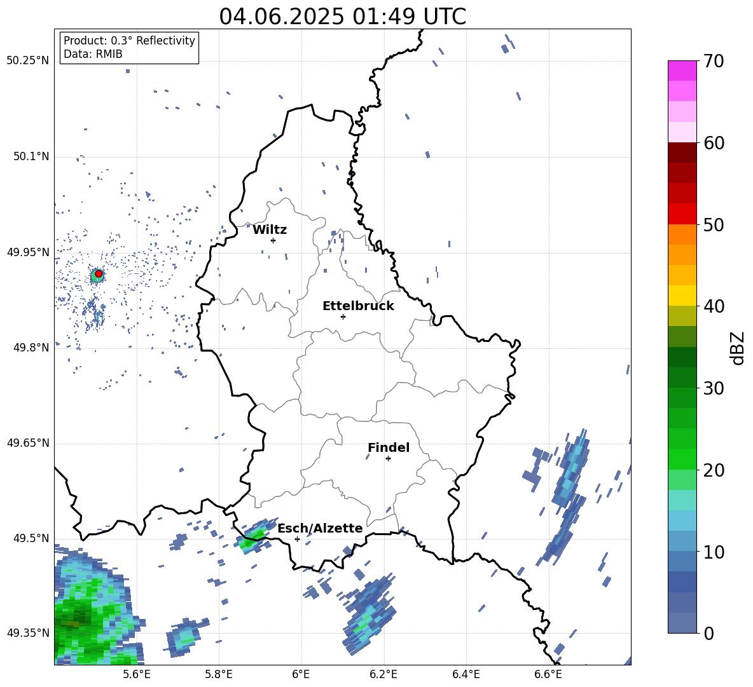Click the 0 colorbar tick label
753x687 pixels.
[x=708, y=634]
